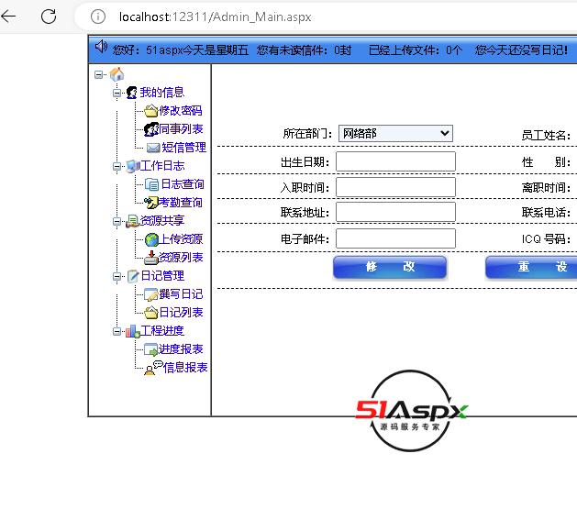Collapse the 工程进度 tree branch

[117, 332]
